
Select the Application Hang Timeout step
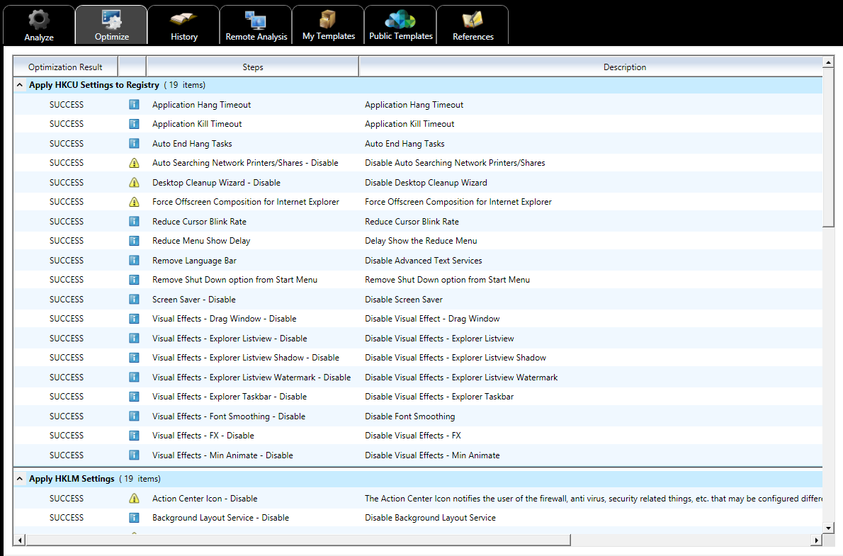(x=202, y=105)
